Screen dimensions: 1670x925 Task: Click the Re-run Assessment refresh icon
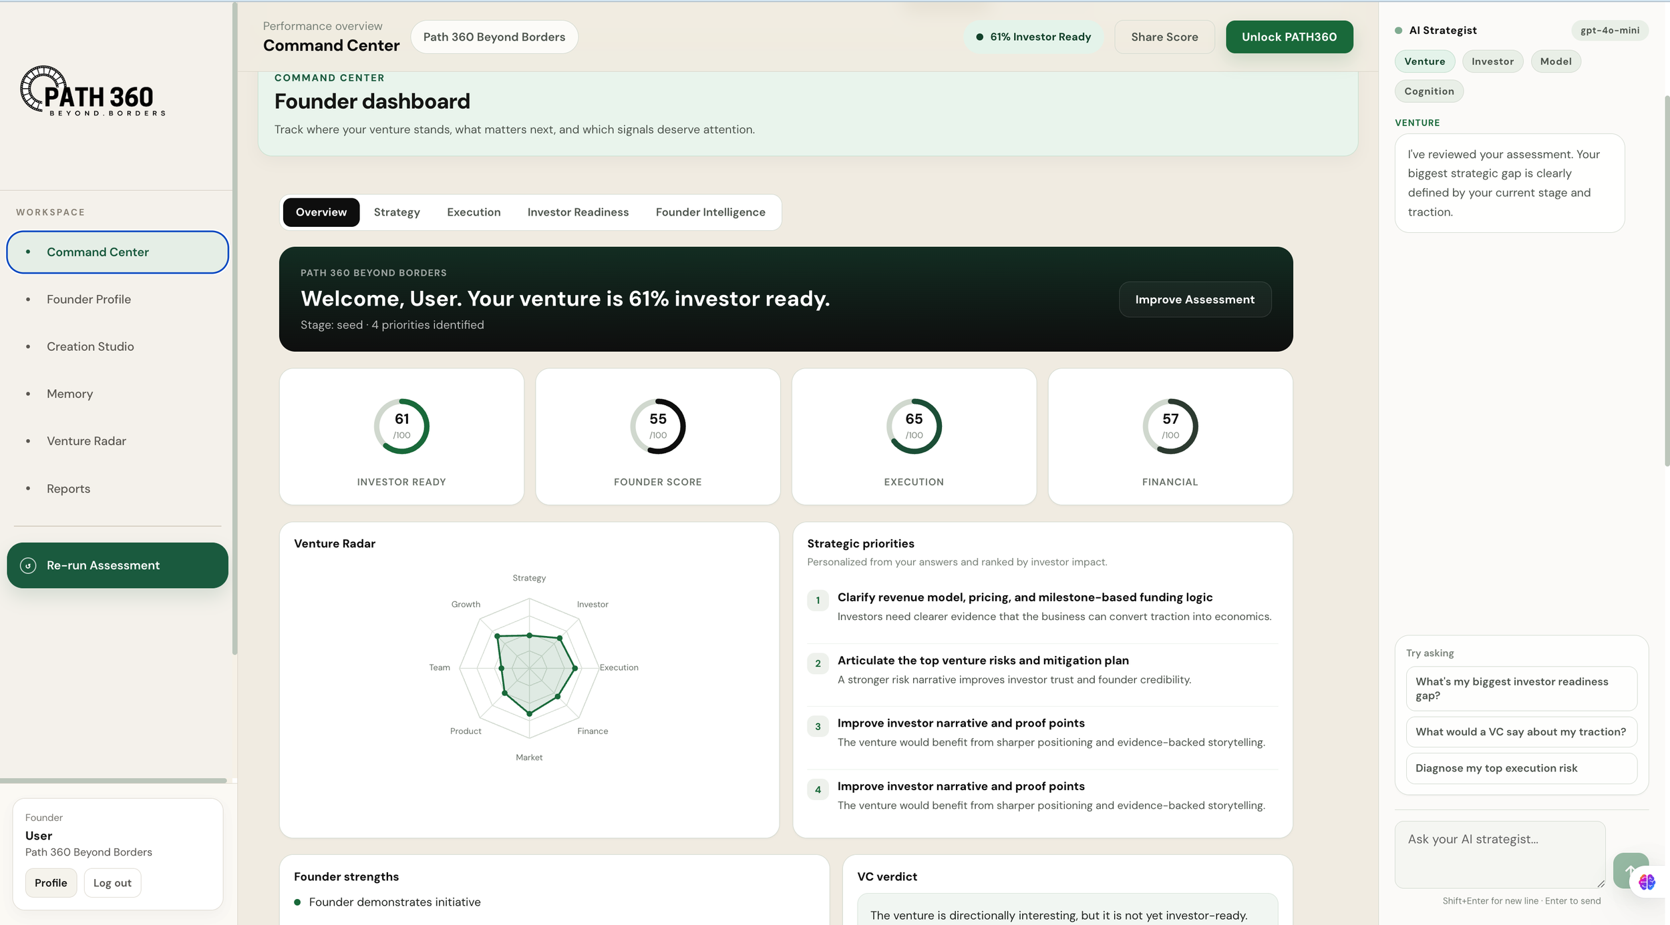point(28,565)
